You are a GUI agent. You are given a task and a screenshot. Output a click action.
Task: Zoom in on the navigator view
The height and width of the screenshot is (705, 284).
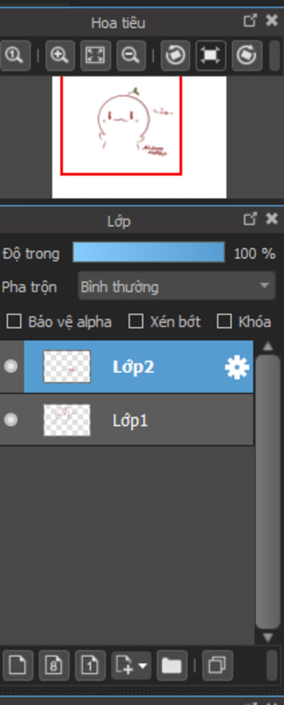click(60, 55)
